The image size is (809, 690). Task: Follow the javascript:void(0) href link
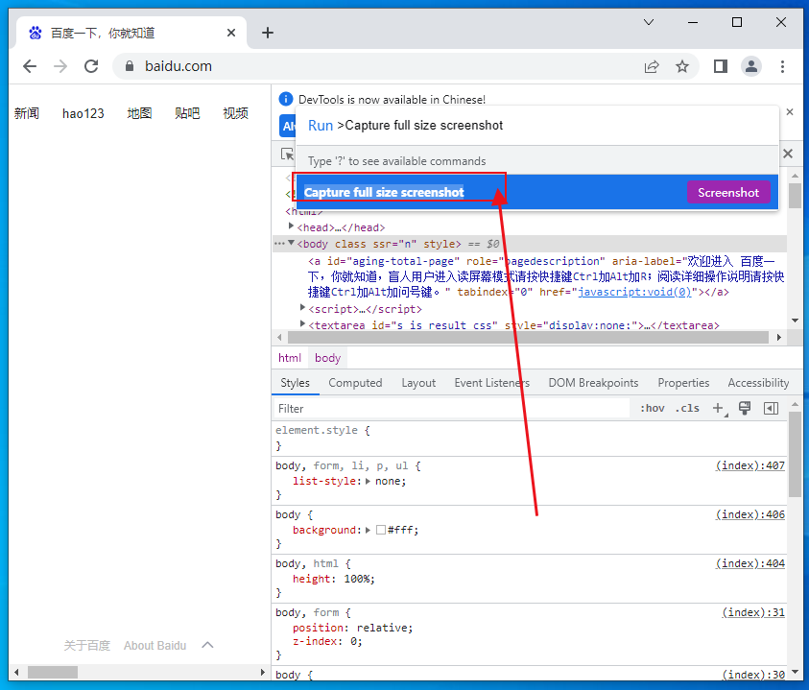pos(634,292)
